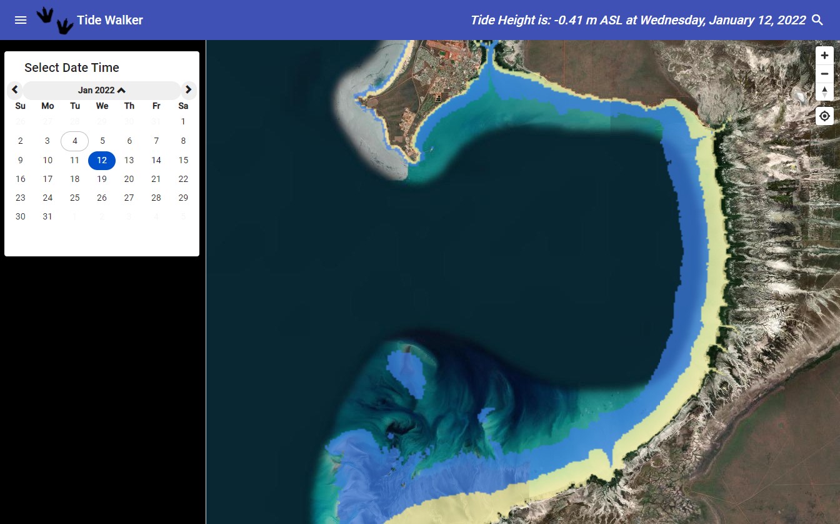
Task: Lower map pitch with the down arrow
Action: pyautogui.click(x=824, y=95)
